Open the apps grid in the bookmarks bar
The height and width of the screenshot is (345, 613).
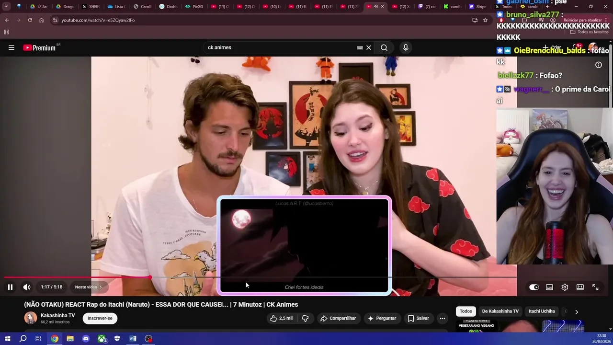point(6,32)
